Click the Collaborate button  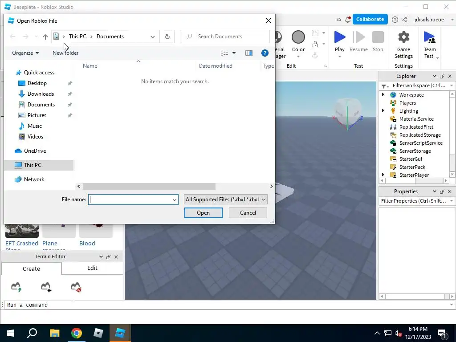click(370, 19)
